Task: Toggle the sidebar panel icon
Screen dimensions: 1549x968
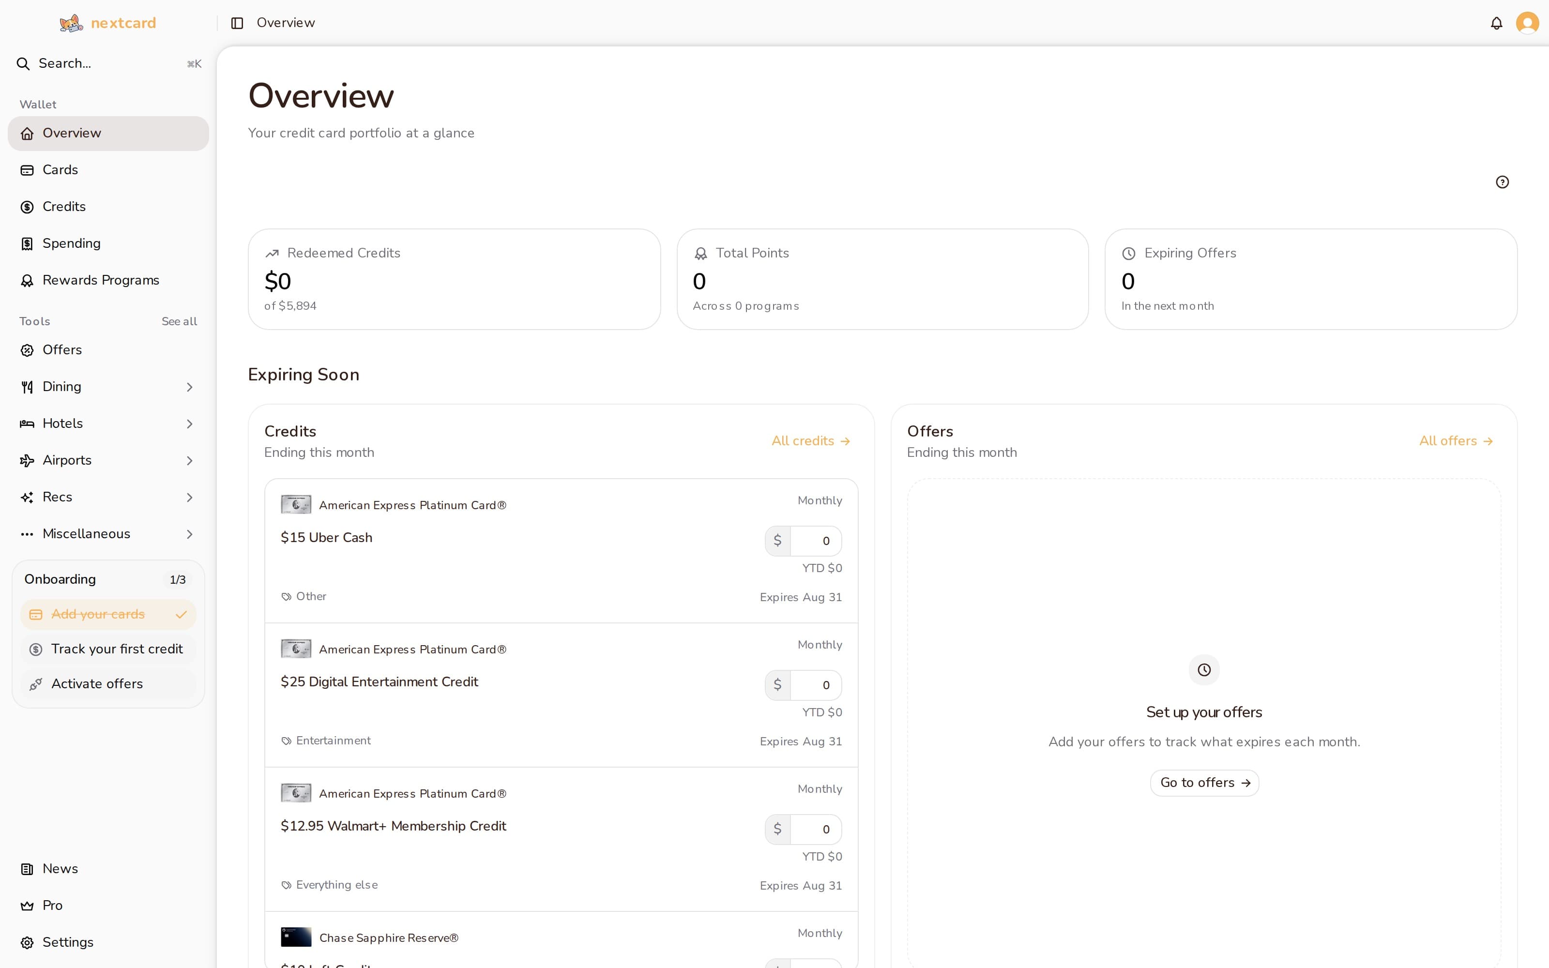Action: pyautogui.click(x=237, y=23)
